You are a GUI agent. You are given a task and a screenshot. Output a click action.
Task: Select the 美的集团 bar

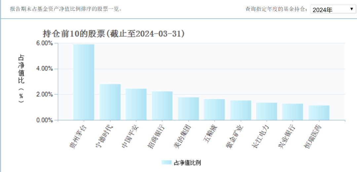188,109
